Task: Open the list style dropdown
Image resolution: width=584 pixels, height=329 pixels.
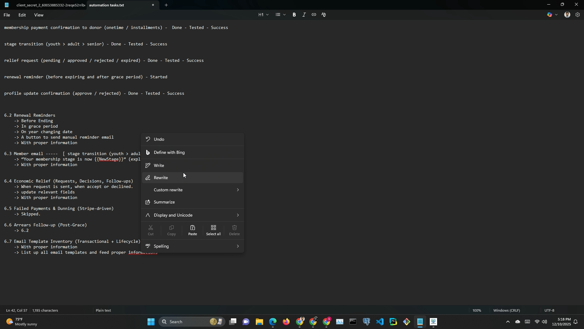Action: point(280,15)
